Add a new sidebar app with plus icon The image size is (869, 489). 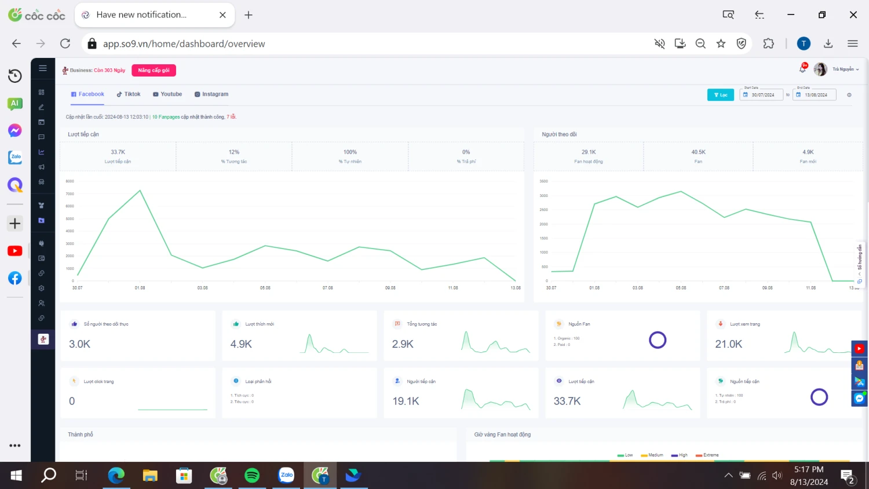(x=15, y=224)
